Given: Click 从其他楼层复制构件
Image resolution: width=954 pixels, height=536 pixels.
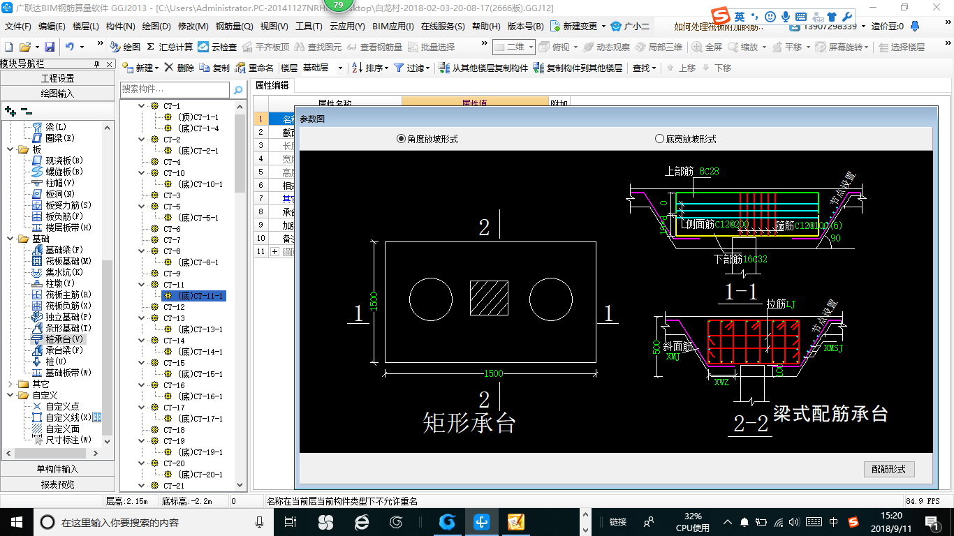Looking at the screenshot, I should 483,68.
